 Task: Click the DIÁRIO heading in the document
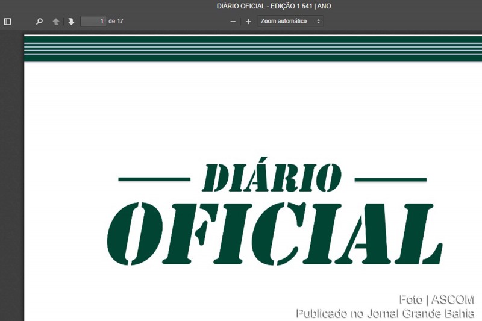[272, 175]
